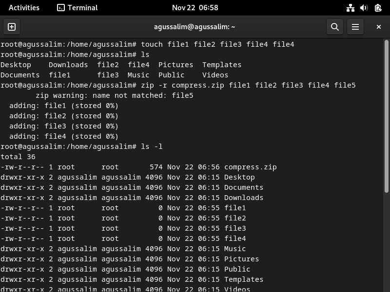Image resolution: width=390 pixels, height=292 pixels.
Task: Open the network status indicator
Action: click(351, 8)
